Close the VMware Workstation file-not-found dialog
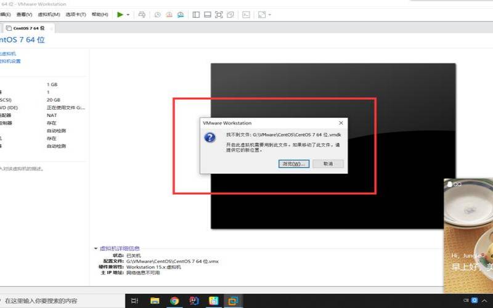This screenshot has height=308, width=493. point(341,123)
